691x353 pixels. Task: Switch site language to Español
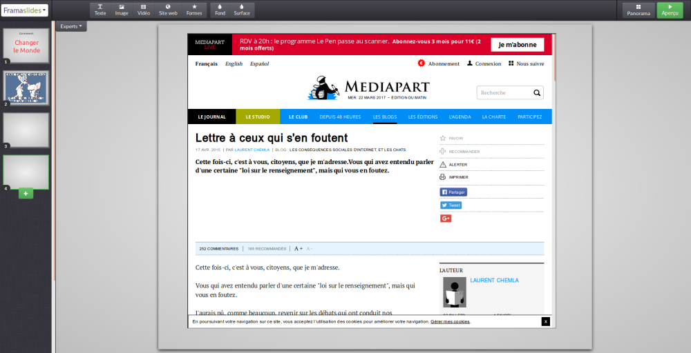click(x=259, y=63)
